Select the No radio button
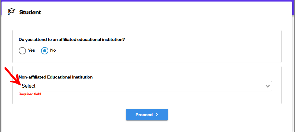 coord(45,51)
